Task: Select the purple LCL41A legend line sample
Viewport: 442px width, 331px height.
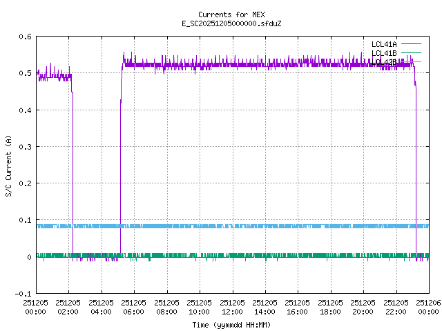Action: 411,44
